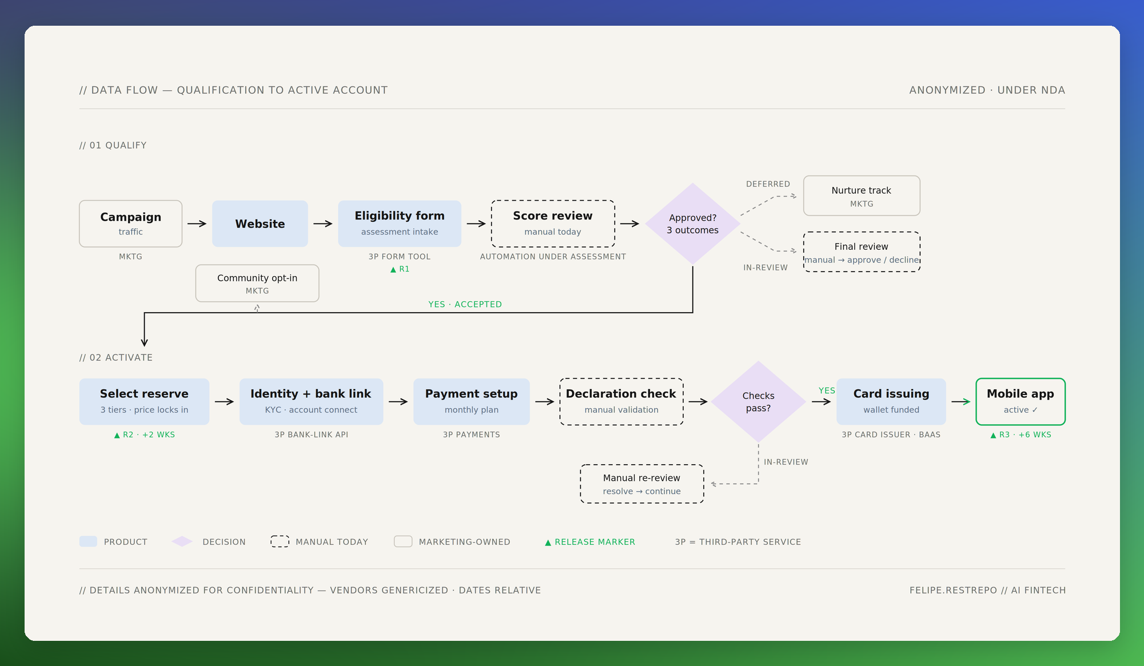
Task: Click the 3P CARD ISSUER · BAAS caption
Action: 891,434
